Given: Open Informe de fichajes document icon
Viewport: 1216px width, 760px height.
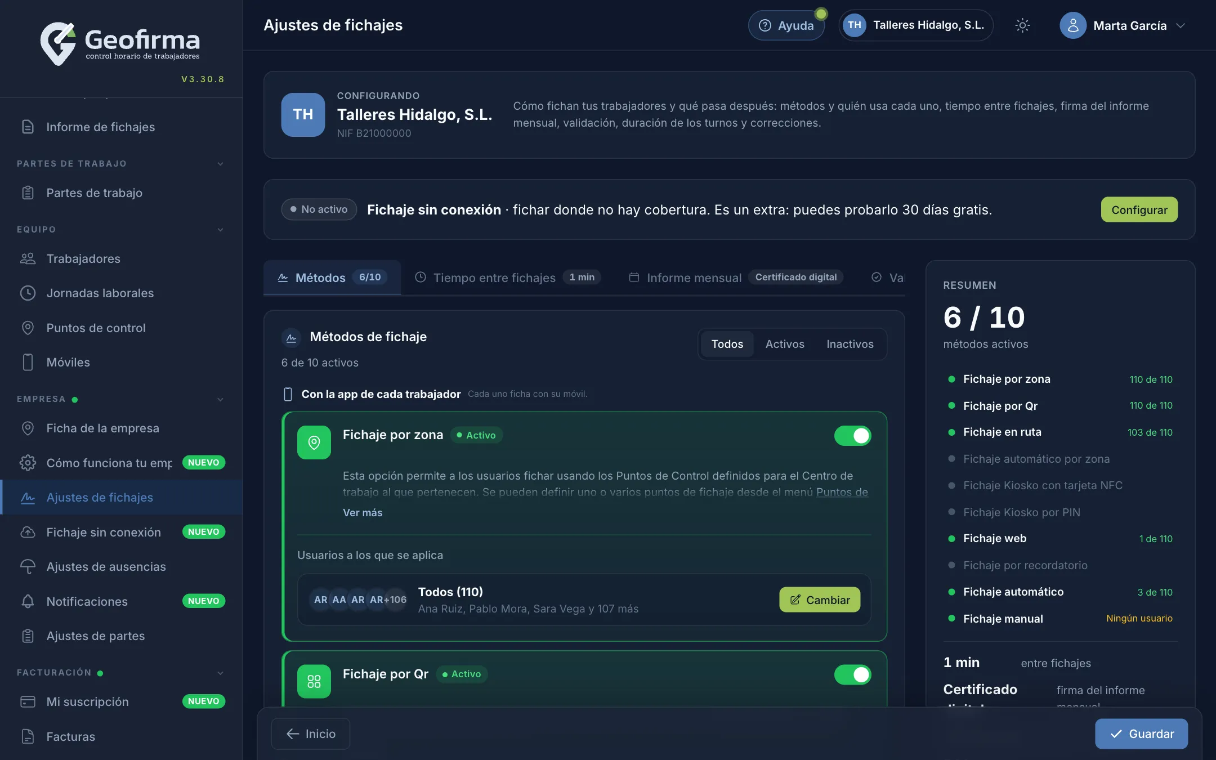Looking at the screenshot, I should 28,127.
